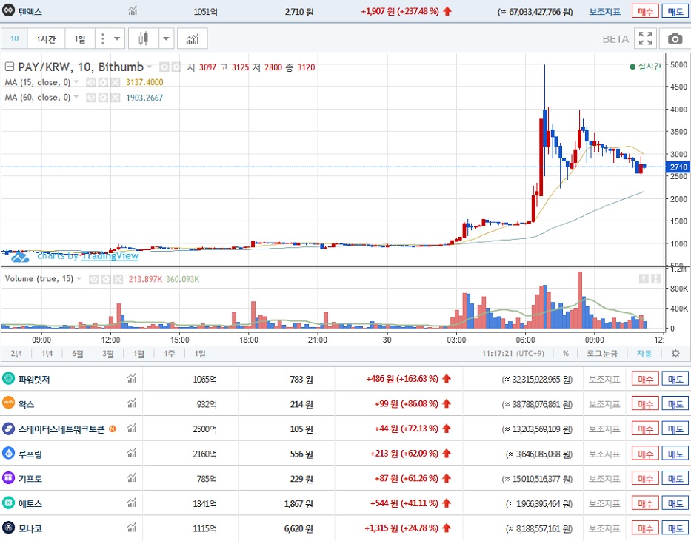Click 매도 sell button for 모나코
The height and width of the screenshot is (541, 691).
coord(675,528)
